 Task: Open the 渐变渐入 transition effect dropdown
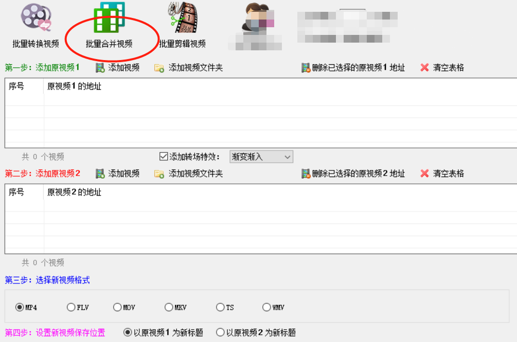(261, 157)
